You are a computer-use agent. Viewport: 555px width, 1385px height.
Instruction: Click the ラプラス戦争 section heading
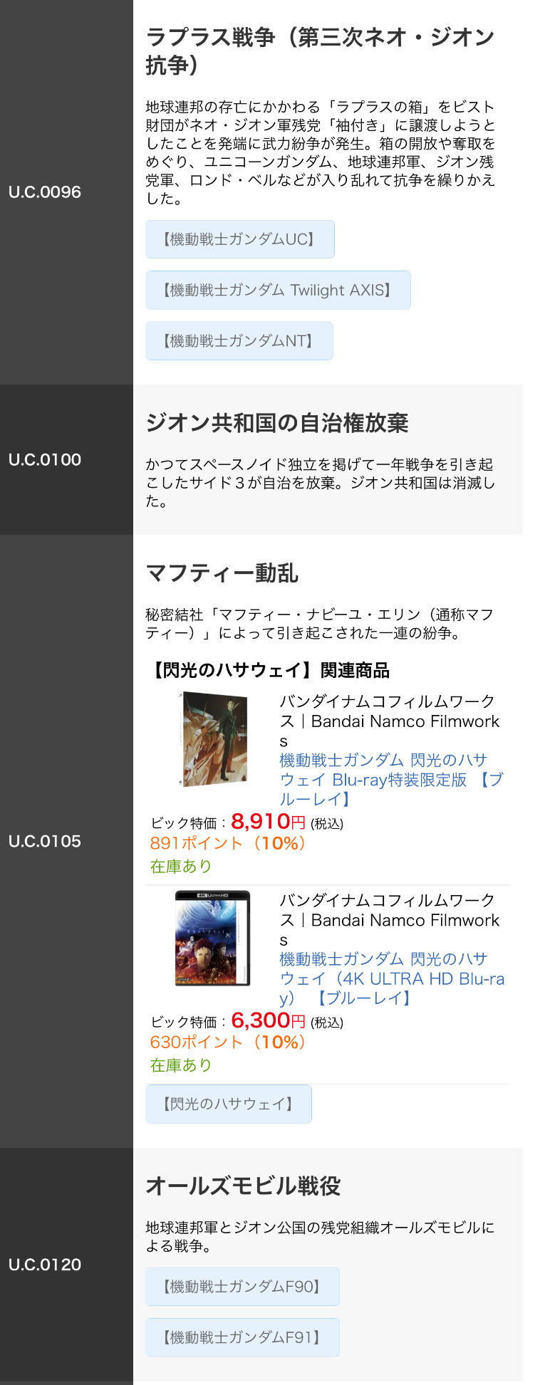click(x=320, y=51)
